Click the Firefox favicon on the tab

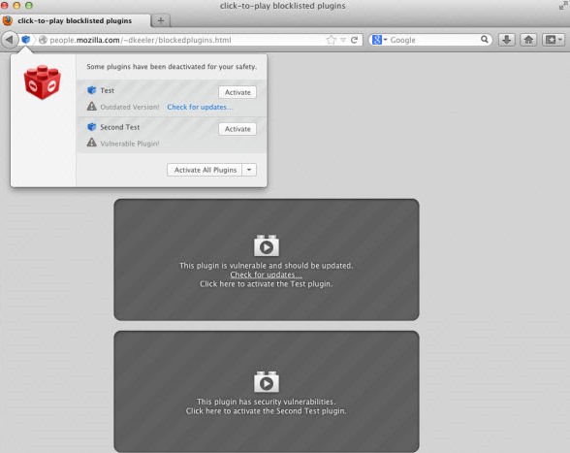(x=8, y=20)
